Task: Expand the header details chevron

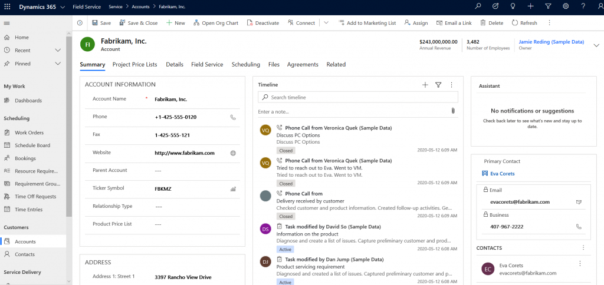Action: (x=597, y=45)
